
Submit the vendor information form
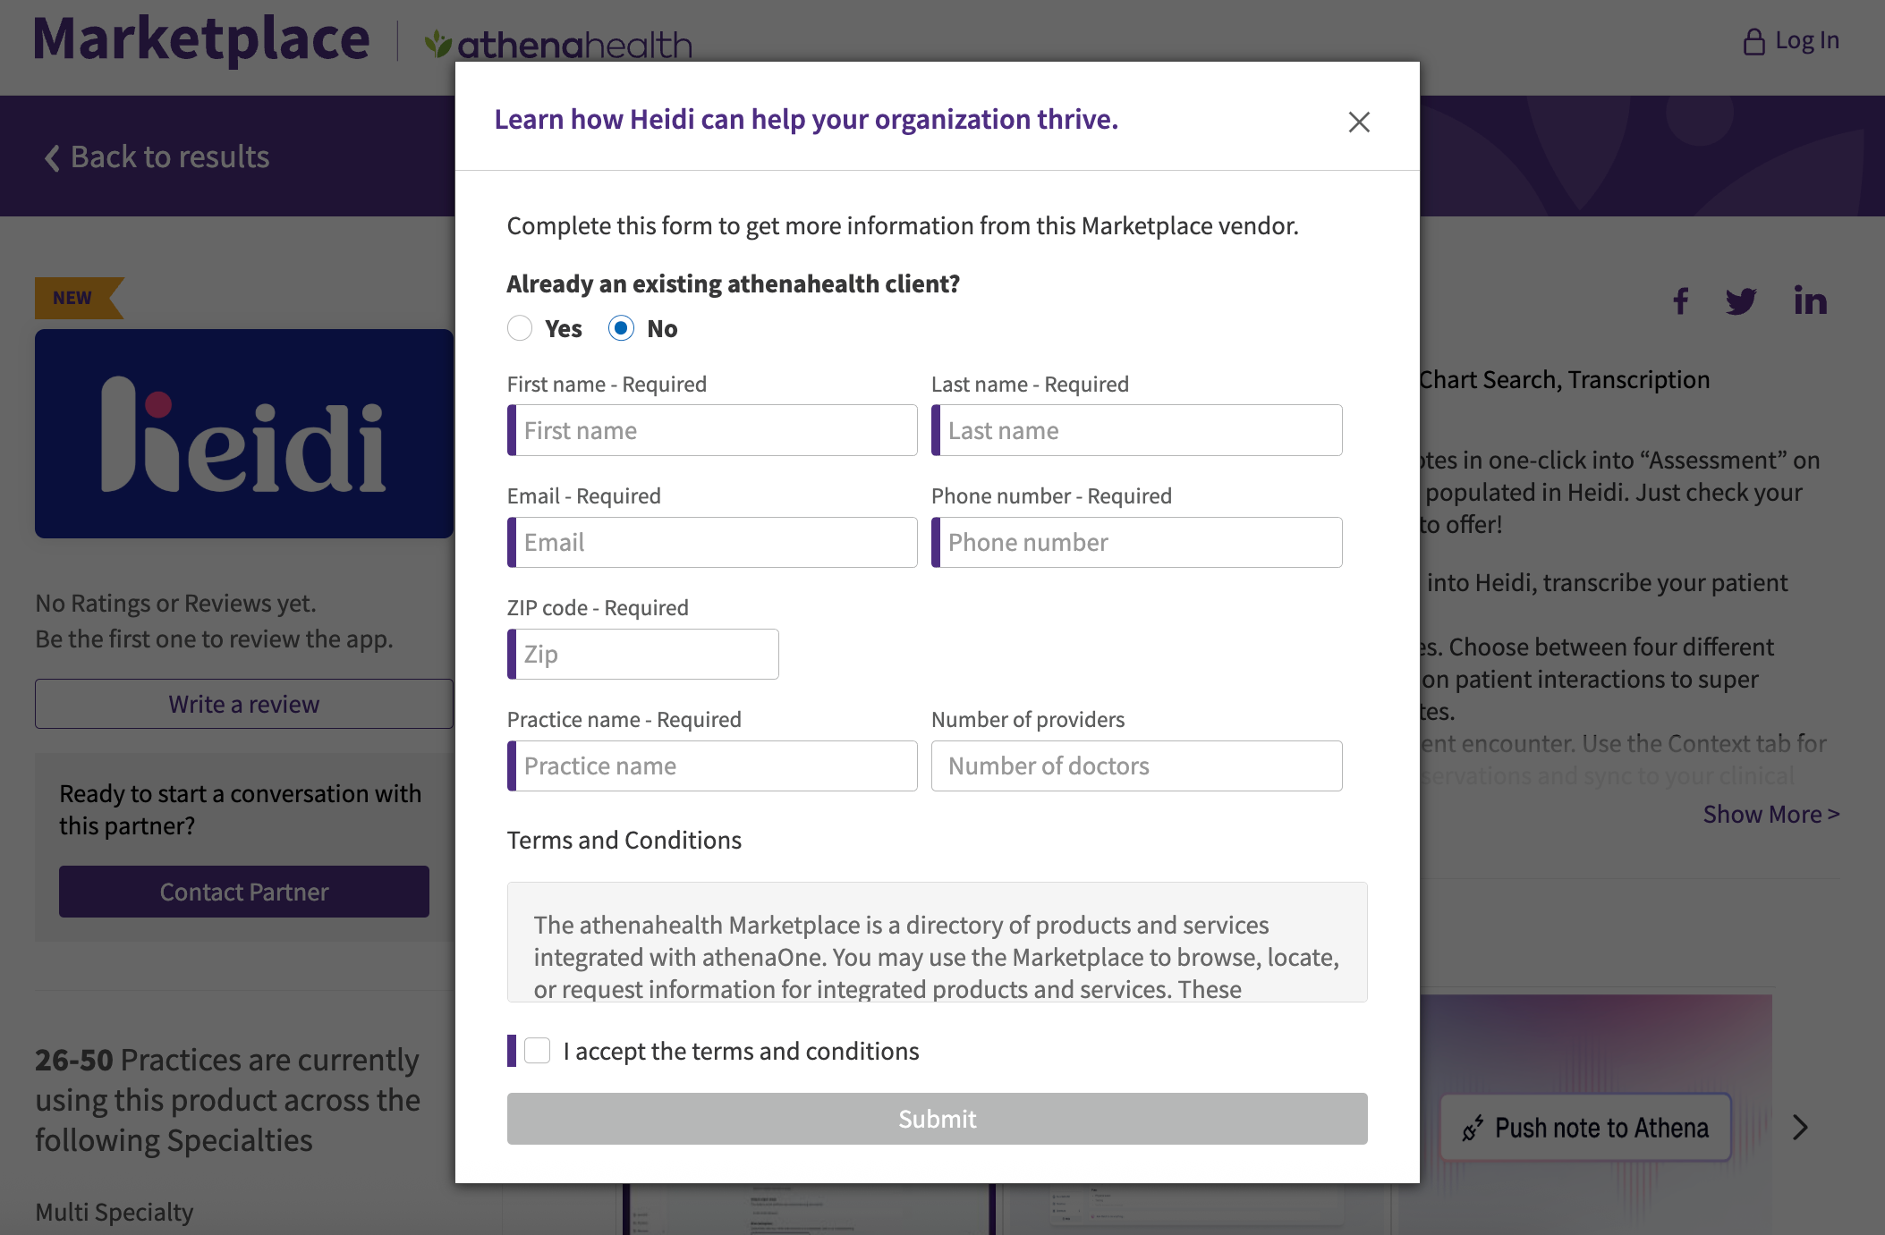[936, 1119]
